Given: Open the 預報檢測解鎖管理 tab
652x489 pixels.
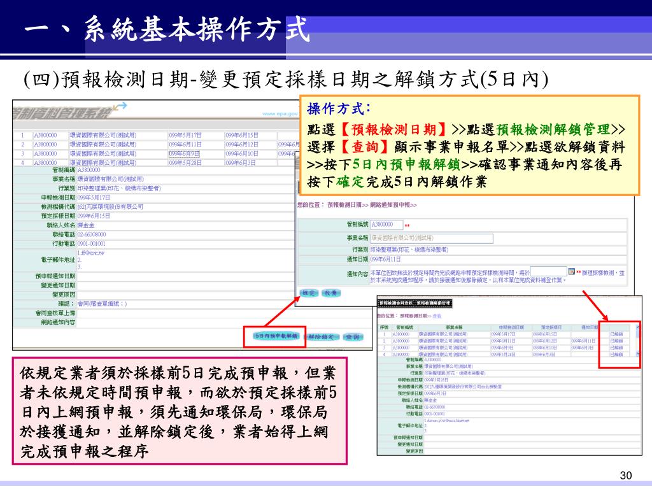Looking at the screenshot, I should tap(434, 304).
